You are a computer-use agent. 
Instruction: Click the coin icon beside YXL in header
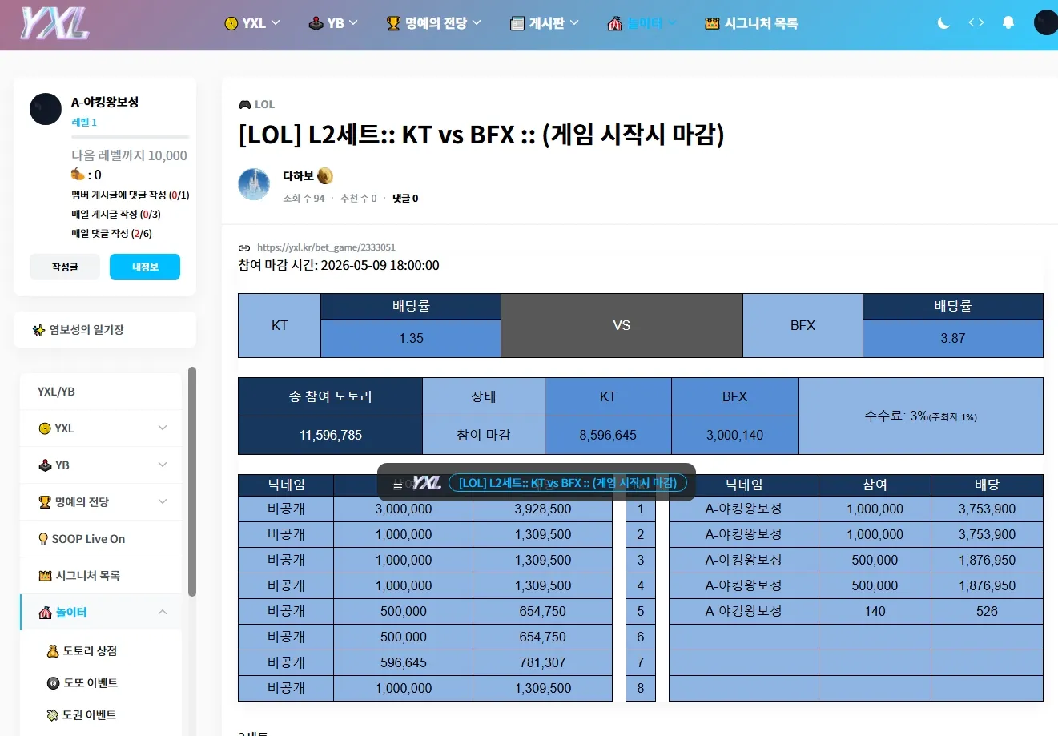pos(231,23)
